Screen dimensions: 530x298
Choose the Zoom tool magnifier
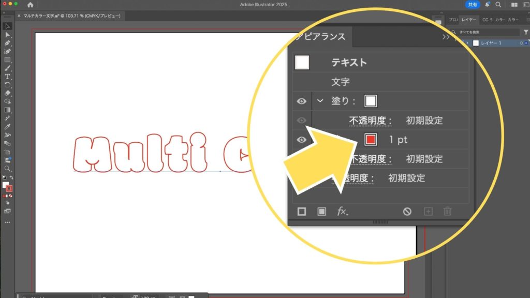pyautogui.click(x=7, y=169)
